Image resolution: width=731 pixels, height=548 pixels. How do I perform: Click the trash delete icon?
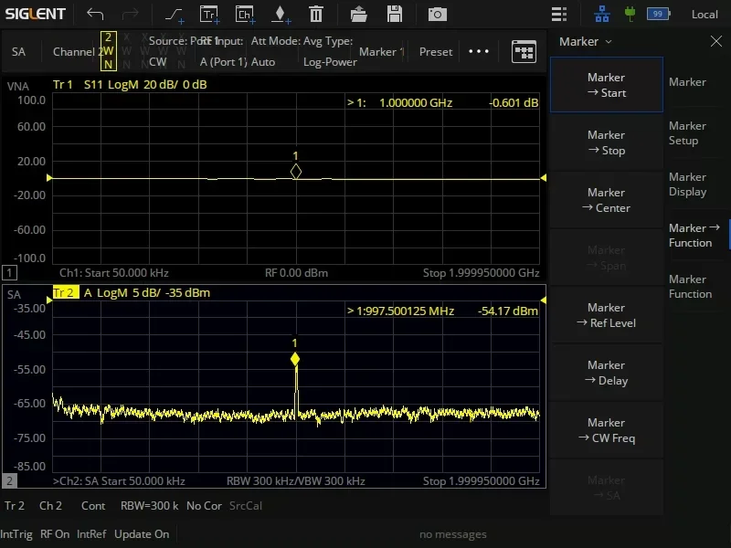pos(316,14)
